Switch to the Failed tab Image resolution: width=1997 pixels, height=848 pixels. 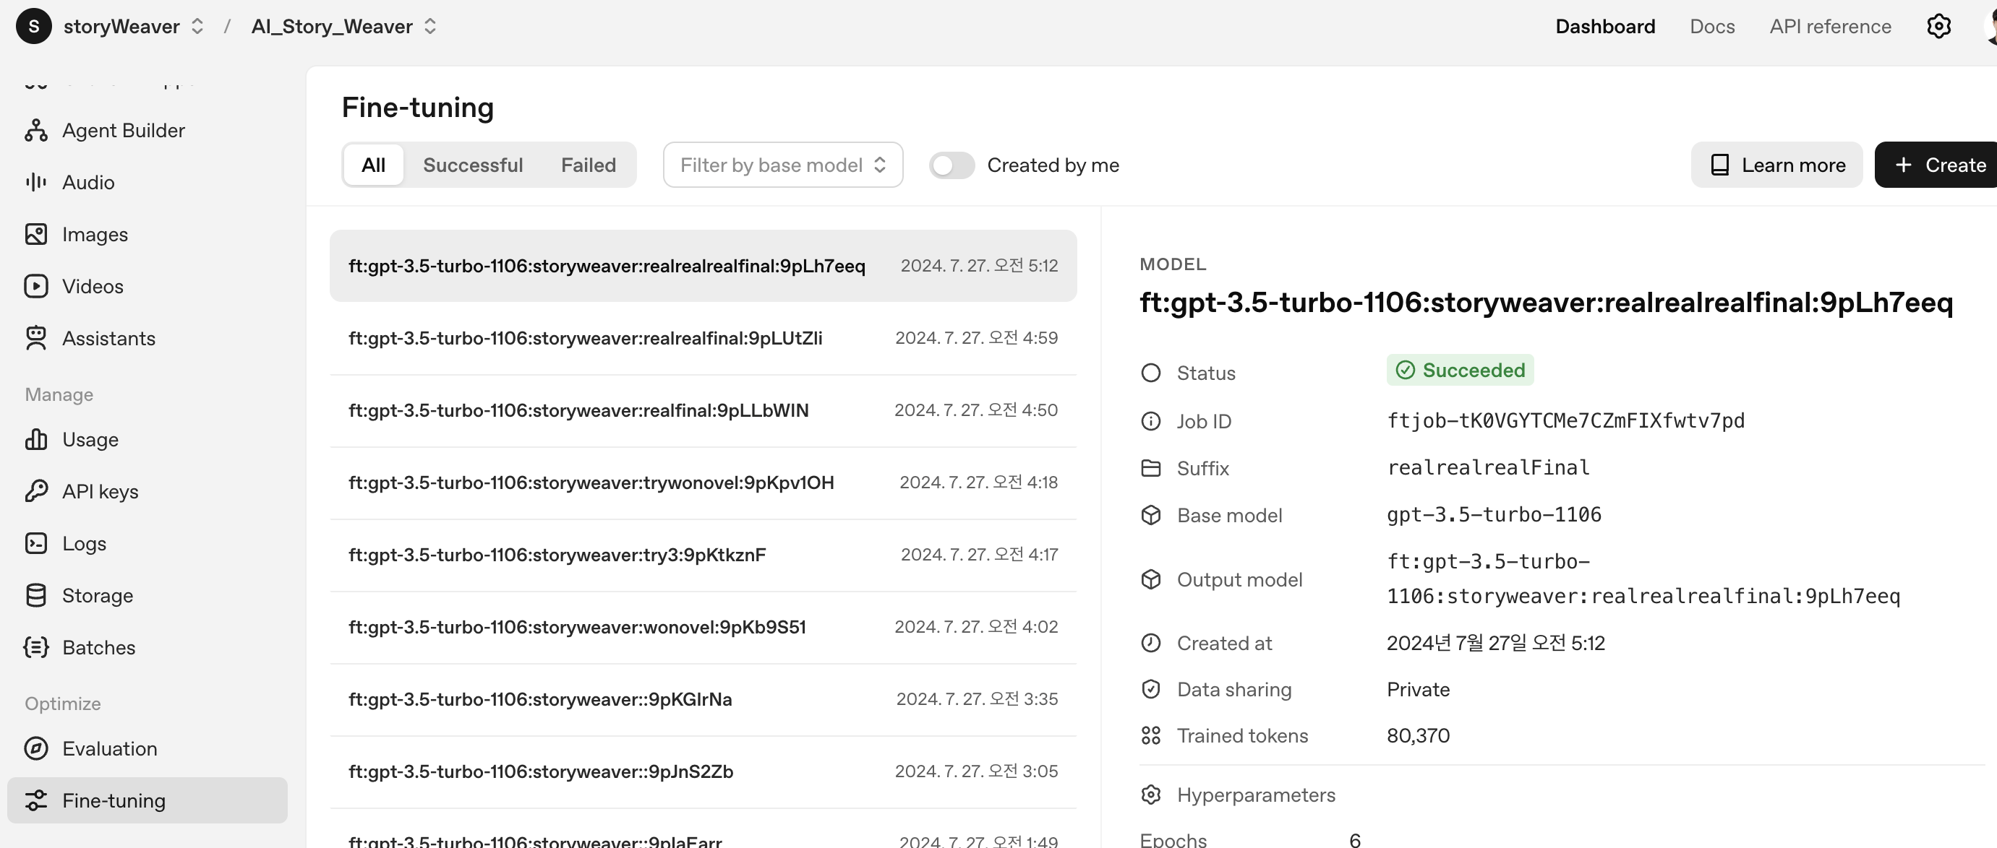588,165
